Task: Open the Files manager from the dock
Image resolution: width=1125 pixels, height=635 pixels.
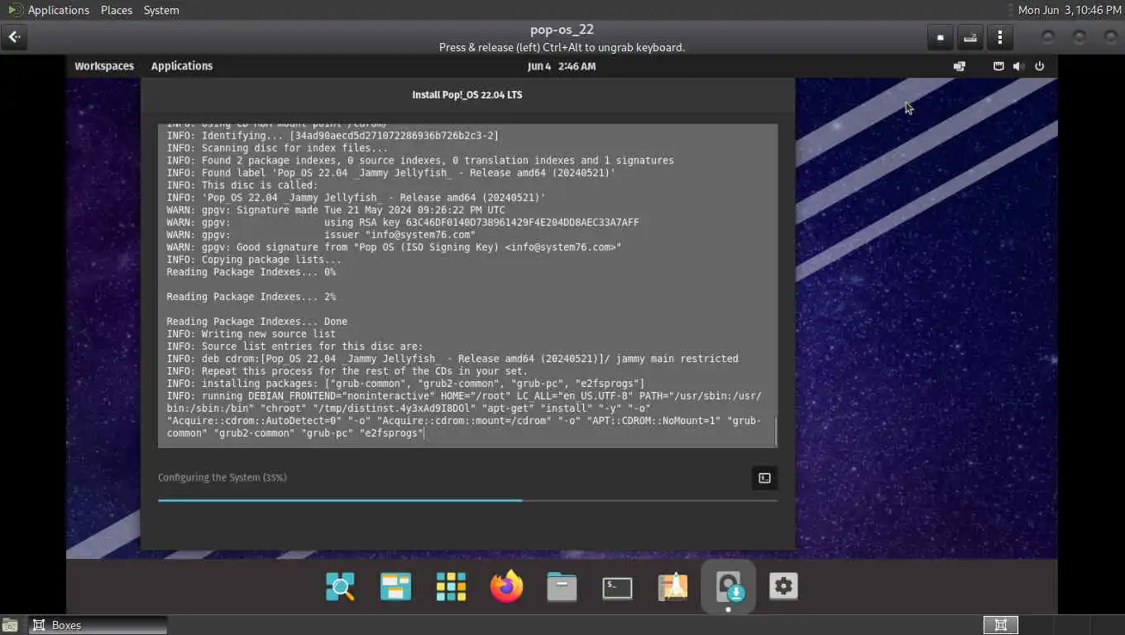Action: [562, 587]
